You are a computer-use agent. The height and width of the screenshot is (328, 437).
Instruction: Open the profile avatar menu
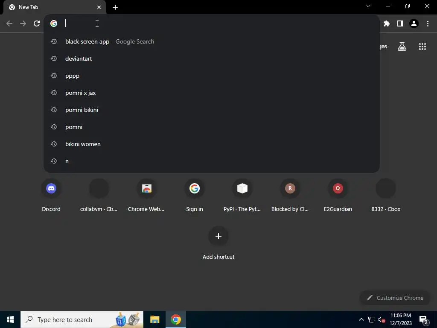click(414, 23)
